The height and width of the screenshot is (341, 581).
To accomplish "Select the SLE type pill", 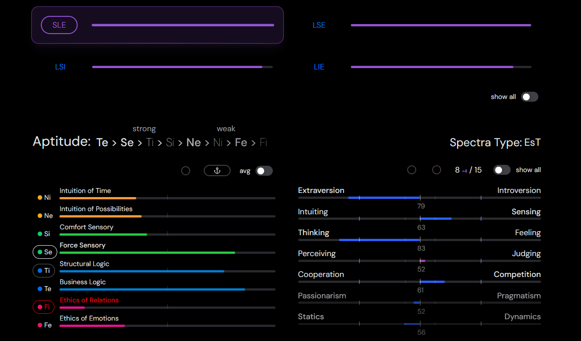I will tap(59, 25).
